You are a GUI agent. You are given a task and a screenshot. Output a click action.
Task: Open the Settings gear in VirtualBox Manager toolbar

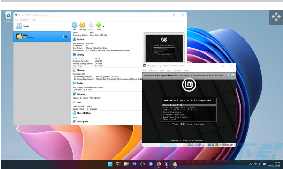pos(83,25)
